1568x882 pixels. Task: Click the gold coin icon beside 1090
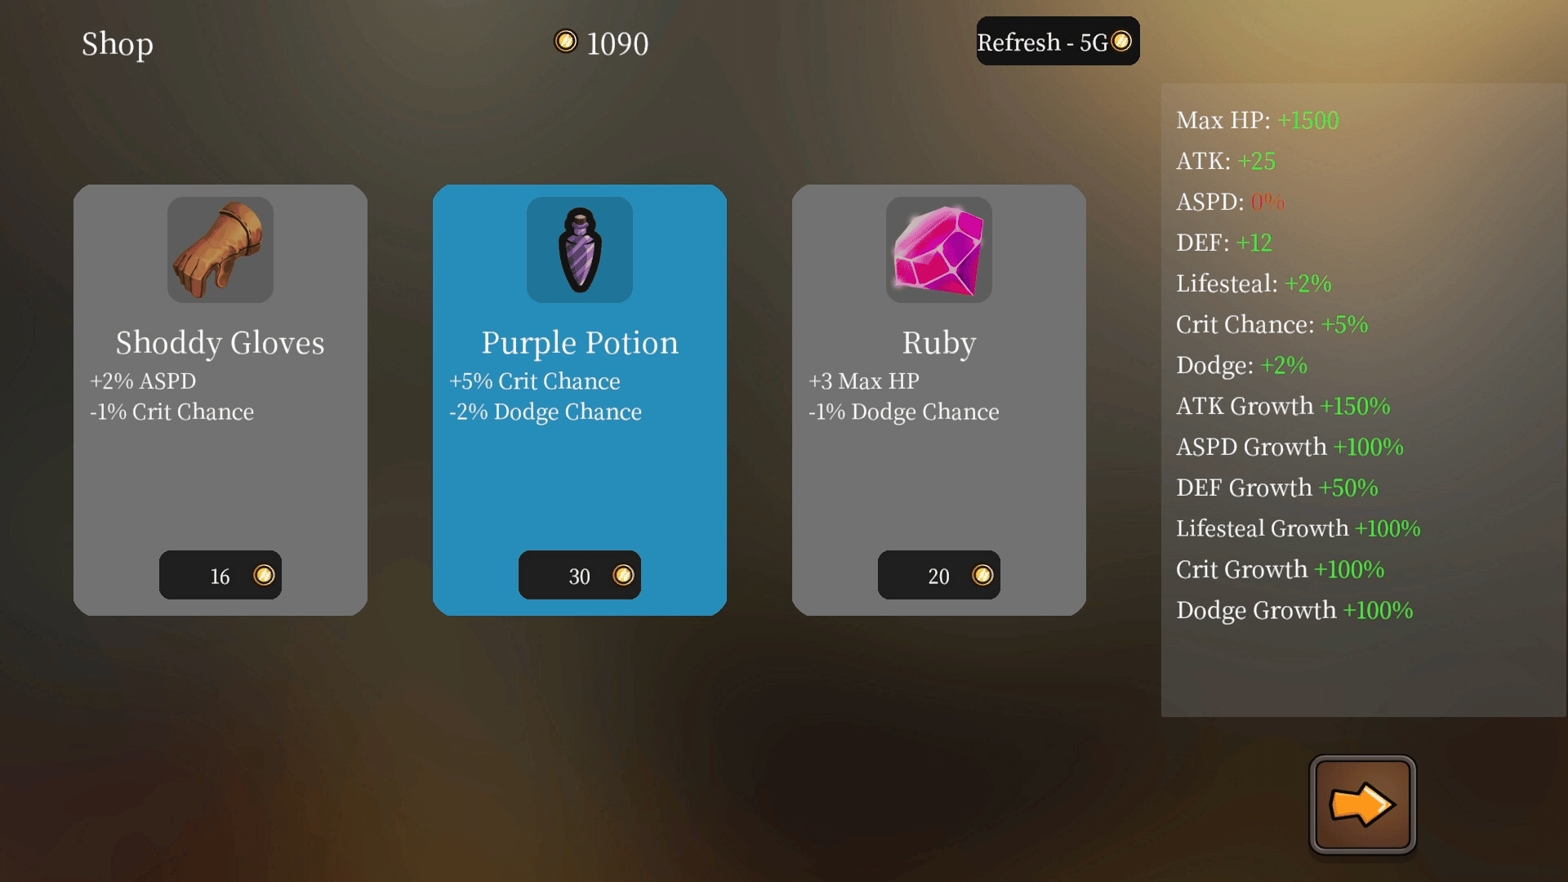(x=565, y=41)
